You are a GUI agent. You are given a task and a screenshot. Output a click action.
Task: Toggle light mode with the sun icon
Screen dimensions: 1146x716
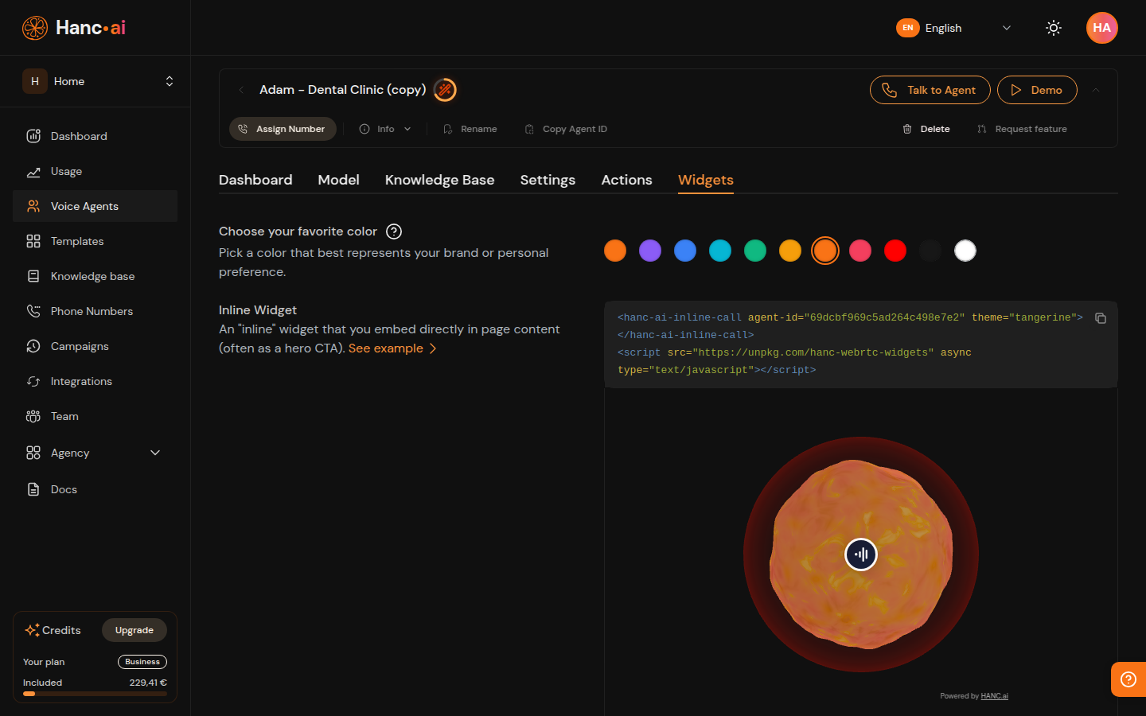pos(1053,28)
